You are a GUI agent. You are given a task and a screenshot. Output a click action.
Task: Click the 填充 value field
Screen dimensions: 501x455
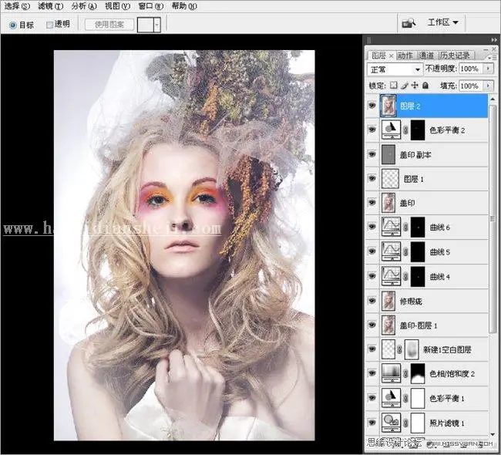[471, 86]
